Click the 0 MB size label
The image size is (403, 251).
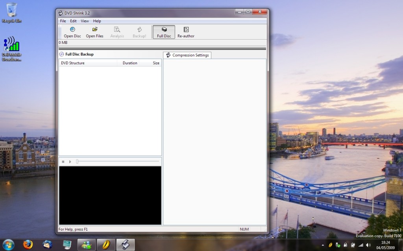(63, 42)
